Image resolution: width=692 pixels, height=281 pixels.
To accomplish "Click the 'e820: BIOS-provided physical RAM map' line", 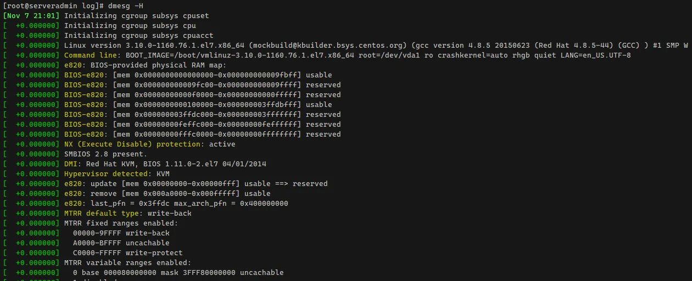I will [145, 65].
